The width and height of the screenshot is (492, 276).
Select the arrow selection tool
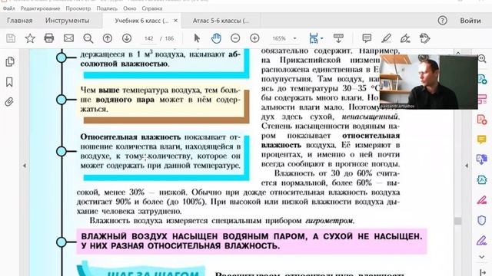[197, 38]
